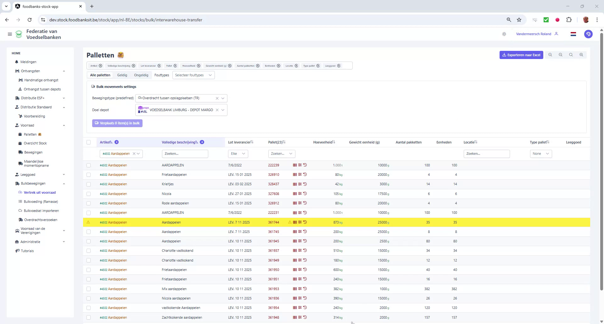
Task: Check the checkbox for pallet 361745
Action: (x=88, y=232)
